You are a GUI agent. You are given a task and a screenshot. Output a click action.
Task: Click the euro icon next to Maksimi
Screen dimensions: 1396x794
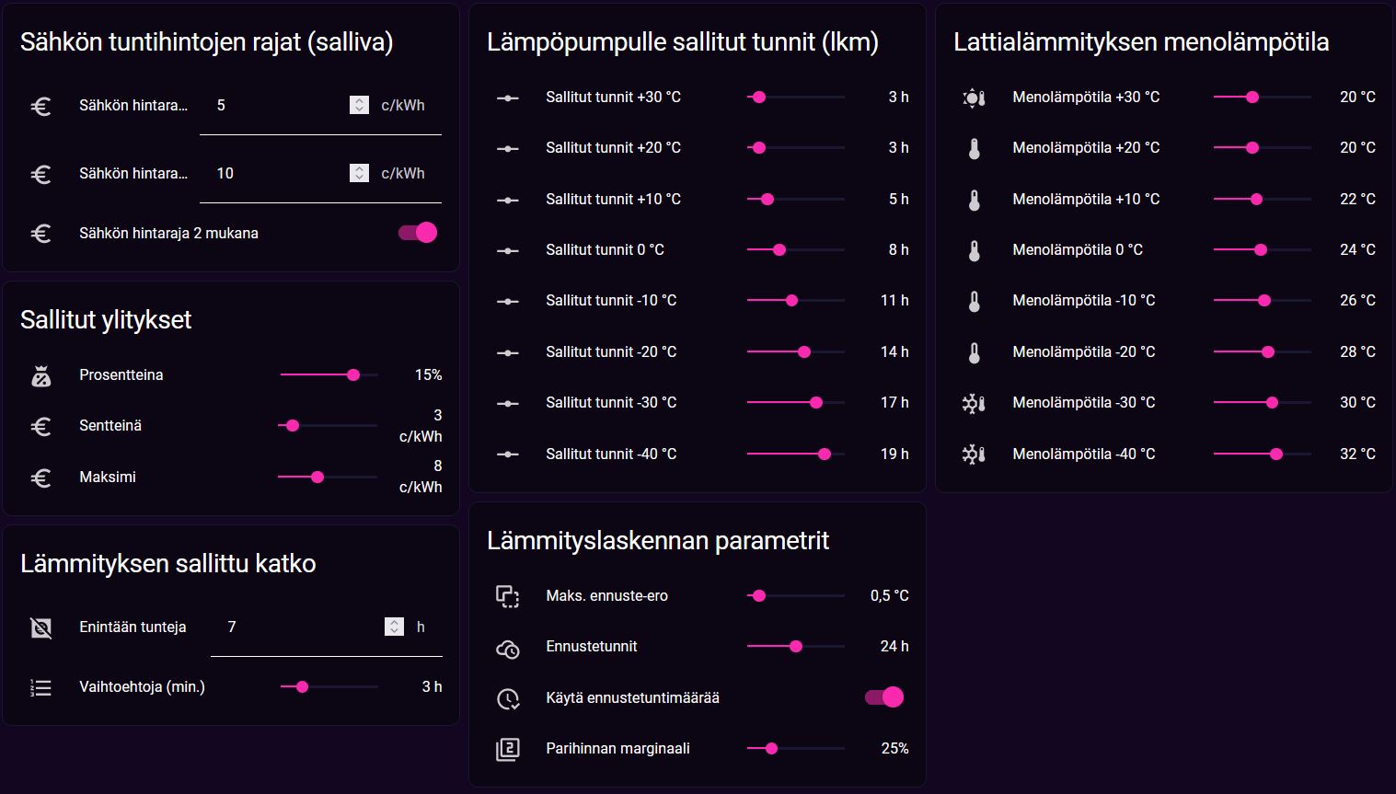click(x=40, y=477)
